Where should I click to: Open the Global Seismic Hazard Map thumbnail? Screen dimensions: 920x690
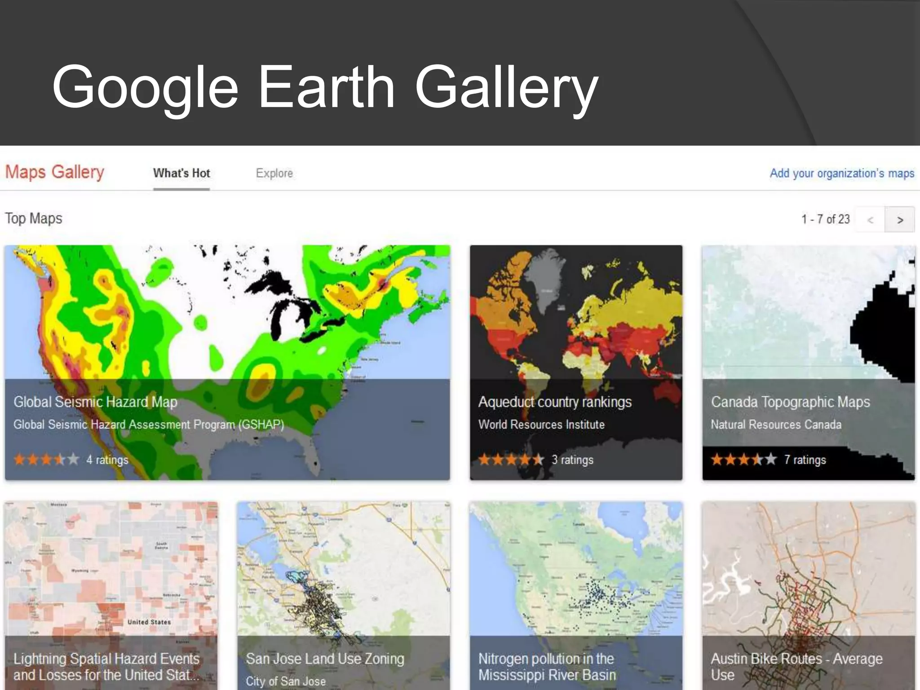click(x=227, y=363)
